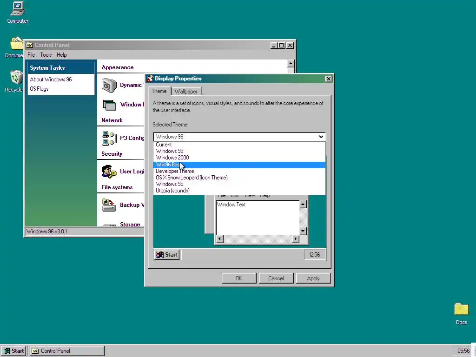Switch to the Wallpaper tab

pos(186,92)
